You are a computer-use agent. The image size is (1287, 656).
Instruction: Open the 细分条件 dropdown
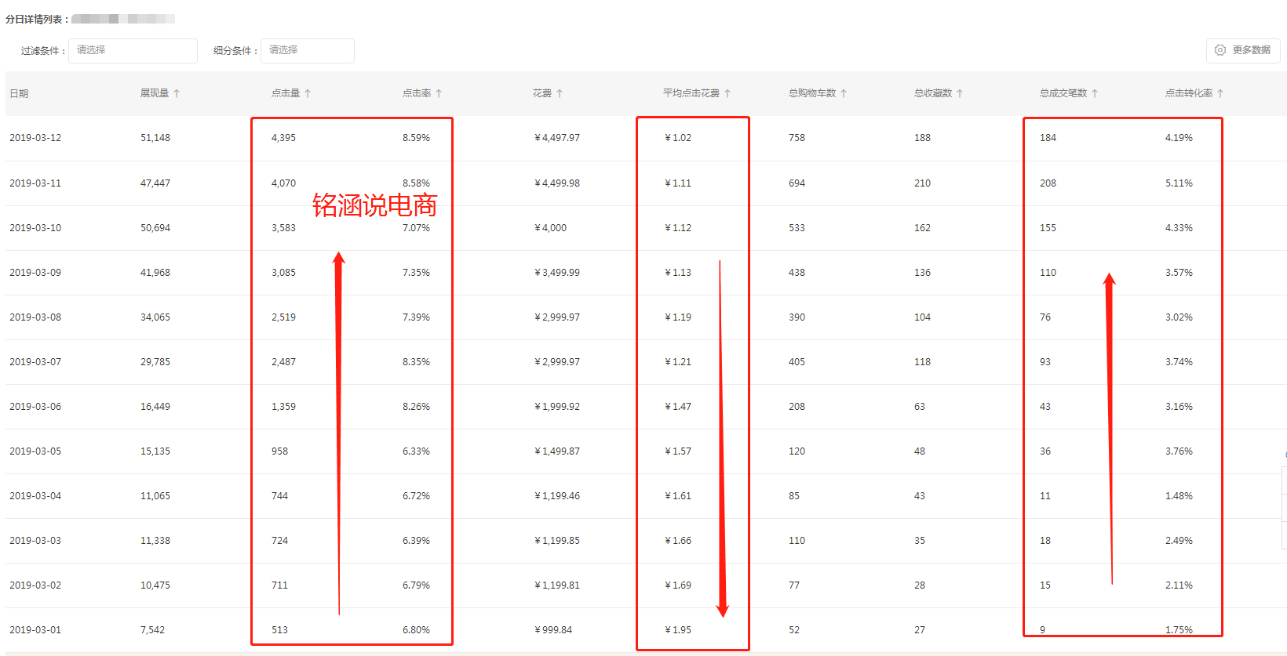(x=308, y=50)
